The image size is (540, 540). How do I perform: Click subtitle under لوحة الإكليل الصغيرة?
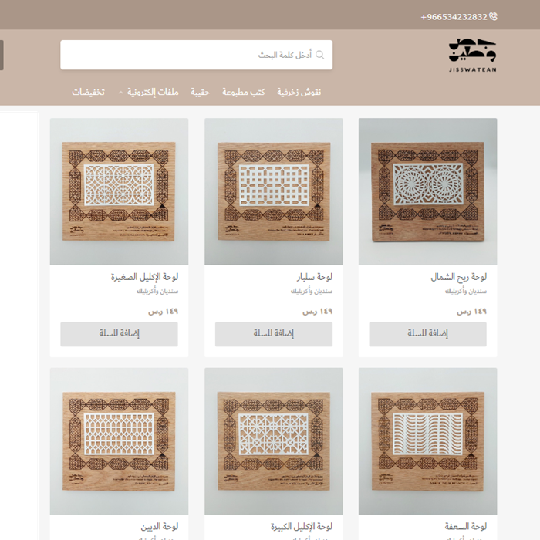point(157,292)
